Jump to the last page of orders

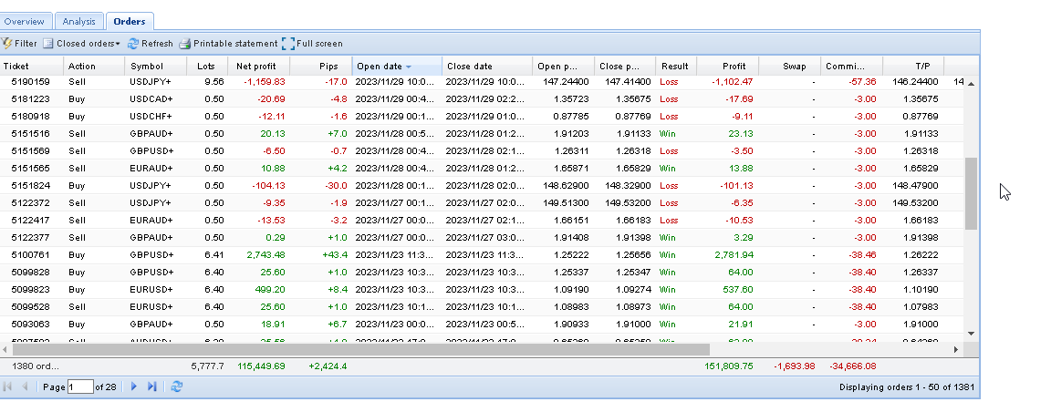[x=152, y=387]
